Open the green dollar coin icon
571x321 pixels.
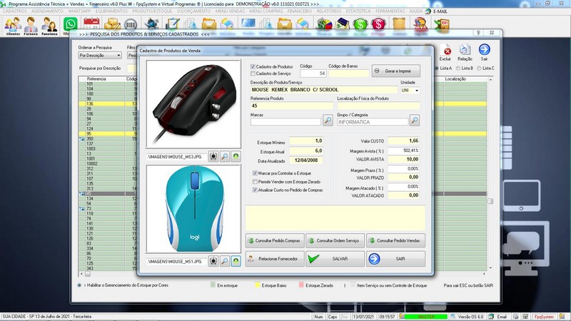[360, 24]
